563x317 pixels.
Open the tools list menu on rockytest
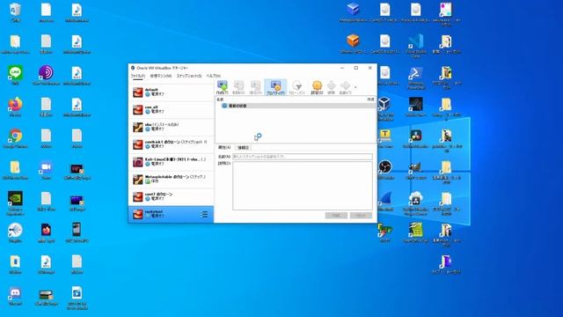204,215
